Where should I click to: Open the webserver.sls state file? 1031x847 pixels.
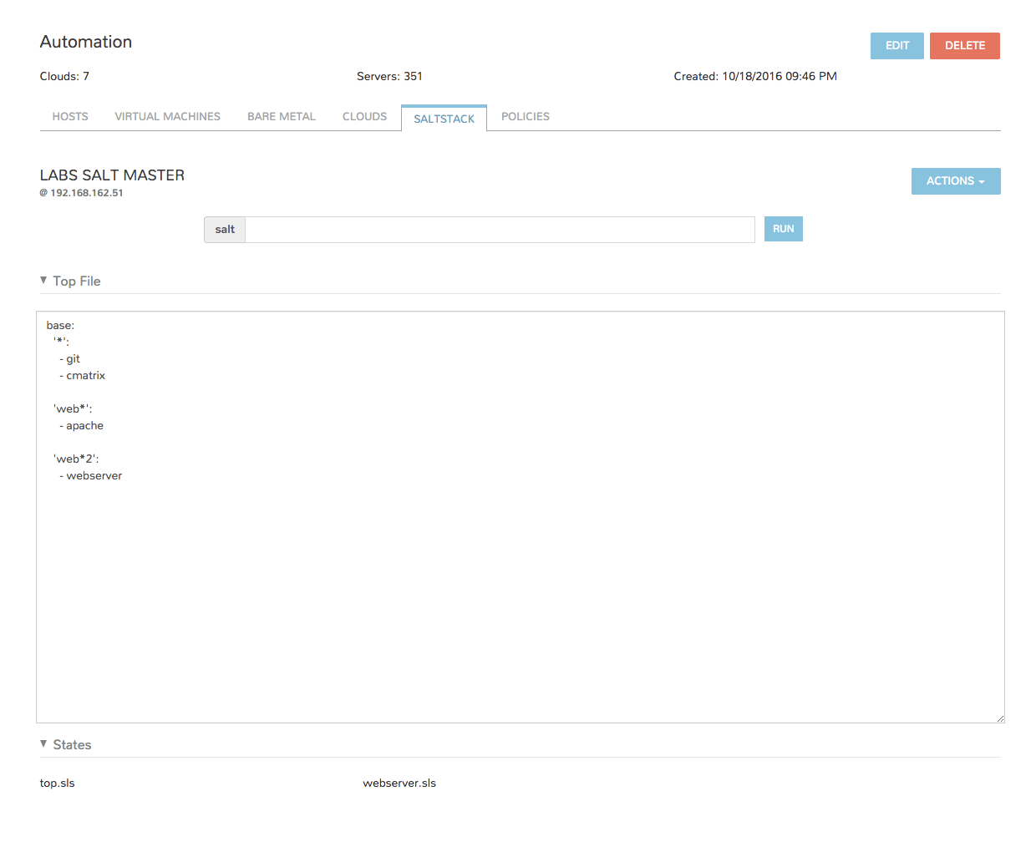pos(399,784)
